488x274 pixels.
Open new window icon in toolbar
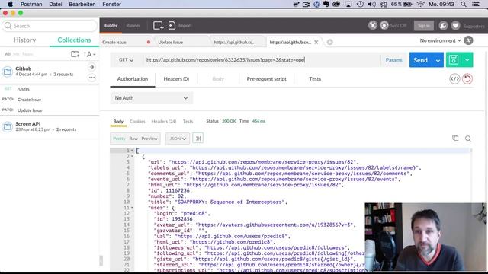point(158,25)
